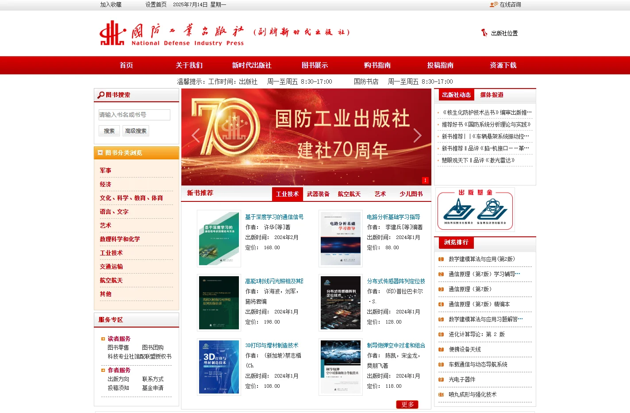Show next banner slide with right arrow
This screenshot has width=630, height=413.
coord(417,135)
